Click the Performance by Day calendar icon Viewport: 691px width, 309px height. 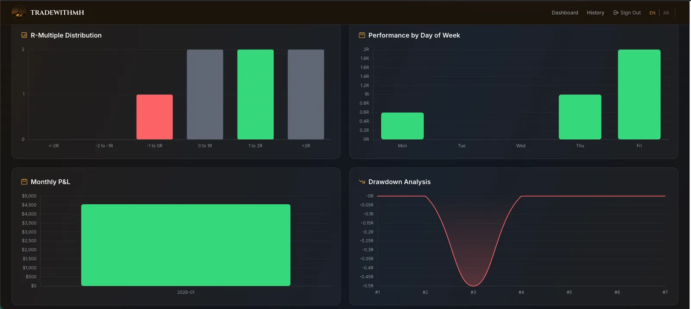(x=362, y=35)
